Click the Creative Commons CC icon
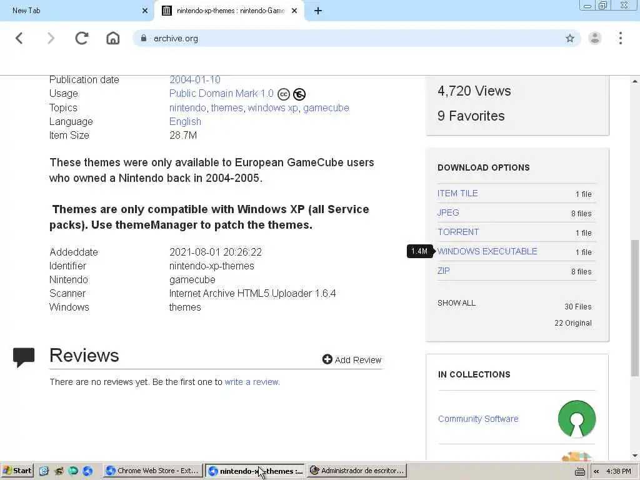Screen dimensions: 640x480 tap(284, 94)
